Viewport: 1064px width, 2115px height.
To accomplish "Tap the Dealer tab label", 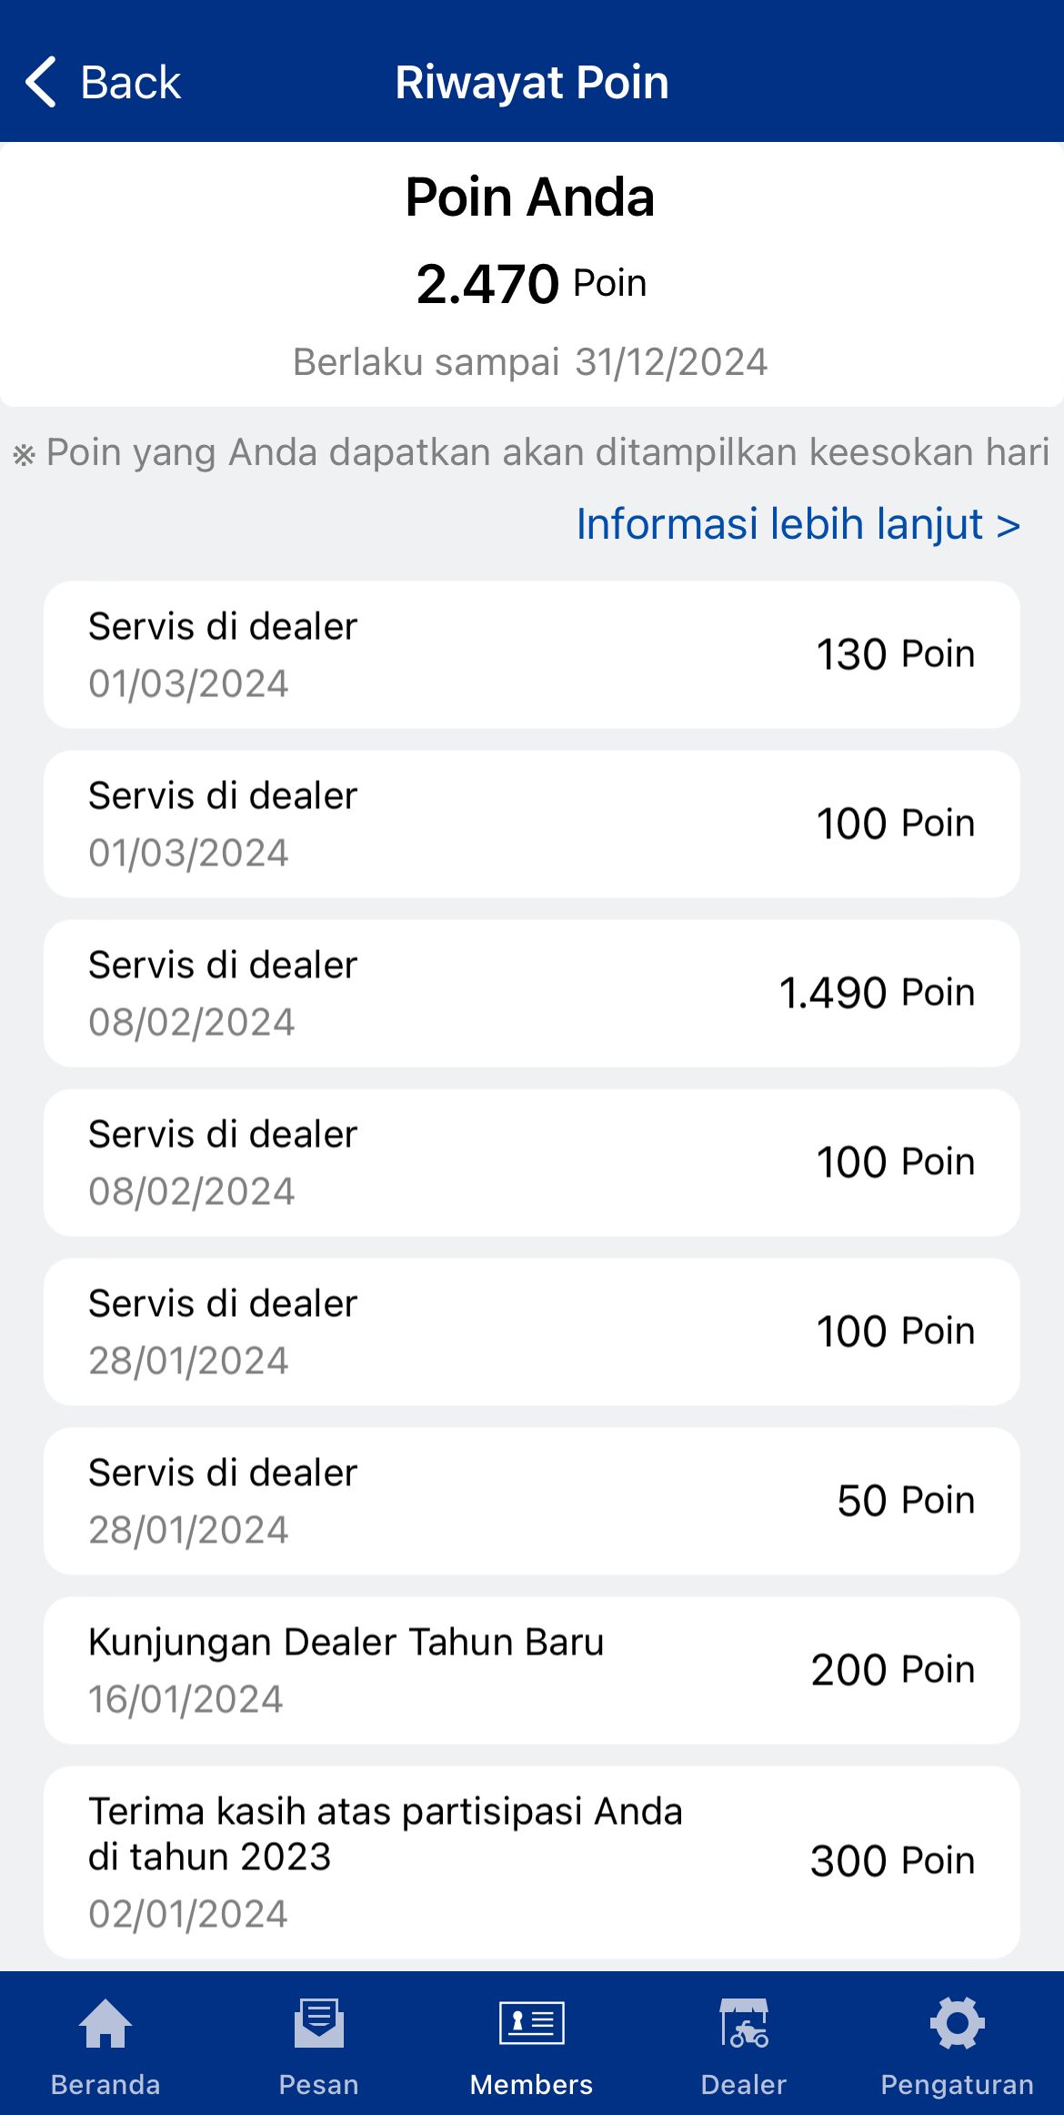I will pyautogui.click(x=744, y=2084).
